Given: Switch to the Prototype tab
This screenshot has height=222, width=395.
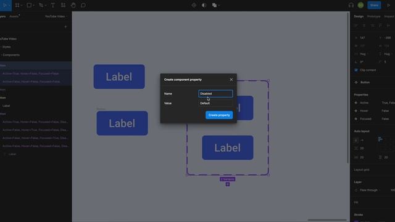Looking at the screenshot, I should coord(373,17).
